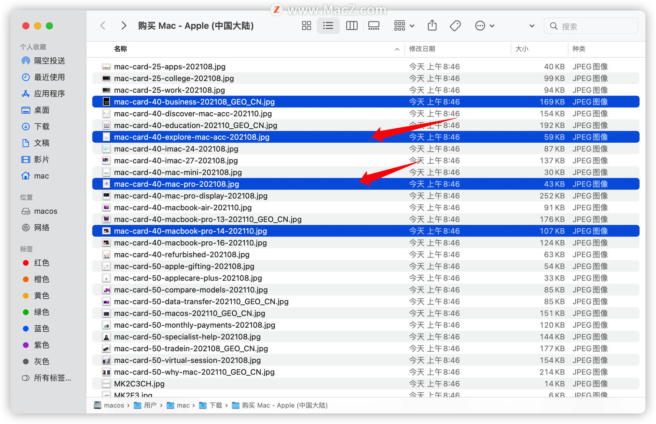Select mac-card-50-specialist-help-202108.jpg
The image size is (656, 424).
[x=366, y=337]
